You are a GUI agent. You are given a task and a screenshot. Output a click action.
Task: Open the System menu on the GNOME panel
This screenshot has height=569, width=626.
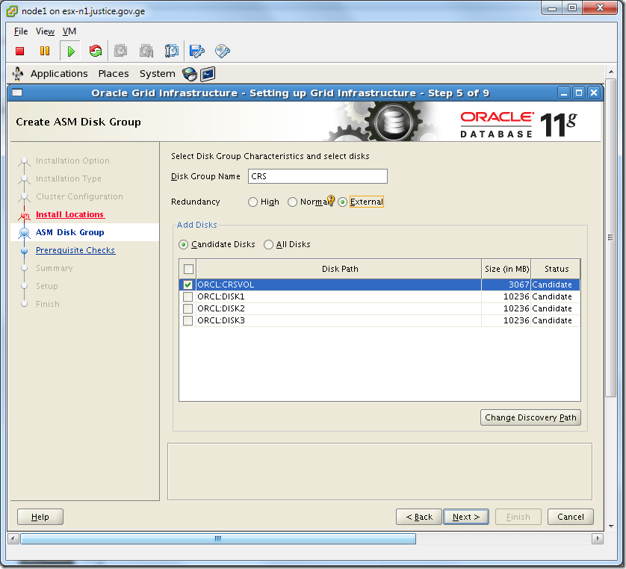pyautogui.click(x=157, y=73)
